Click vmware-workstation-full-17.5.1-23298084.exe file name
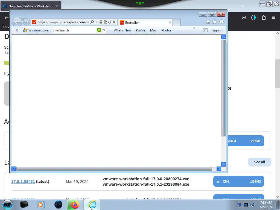 click(146, 184)
